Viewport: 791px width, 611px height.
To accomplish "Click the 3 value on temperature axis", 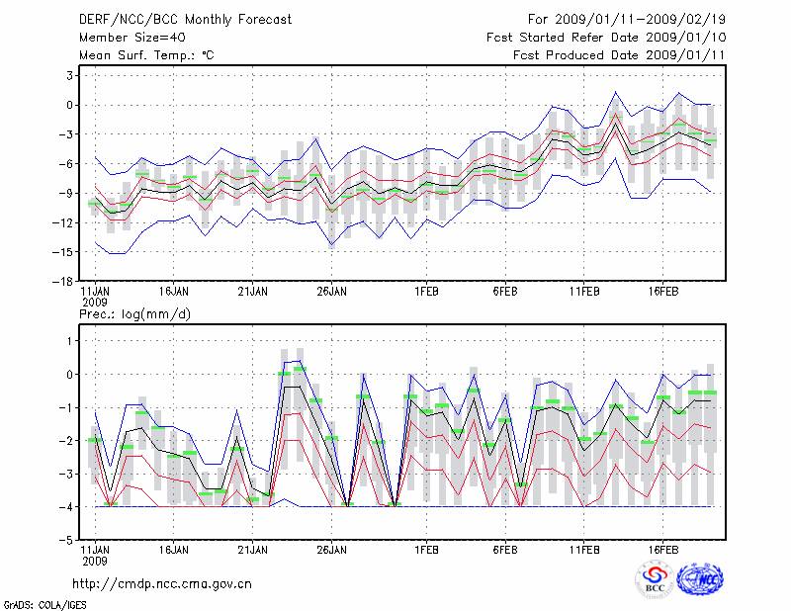I will click(70, 75).
